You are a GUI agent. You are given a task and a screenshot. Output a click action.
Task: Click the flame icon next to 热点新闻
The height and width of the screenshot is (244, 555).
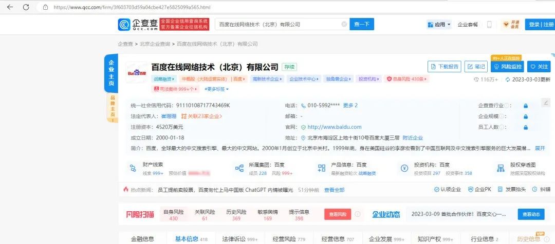coord(126,189)
